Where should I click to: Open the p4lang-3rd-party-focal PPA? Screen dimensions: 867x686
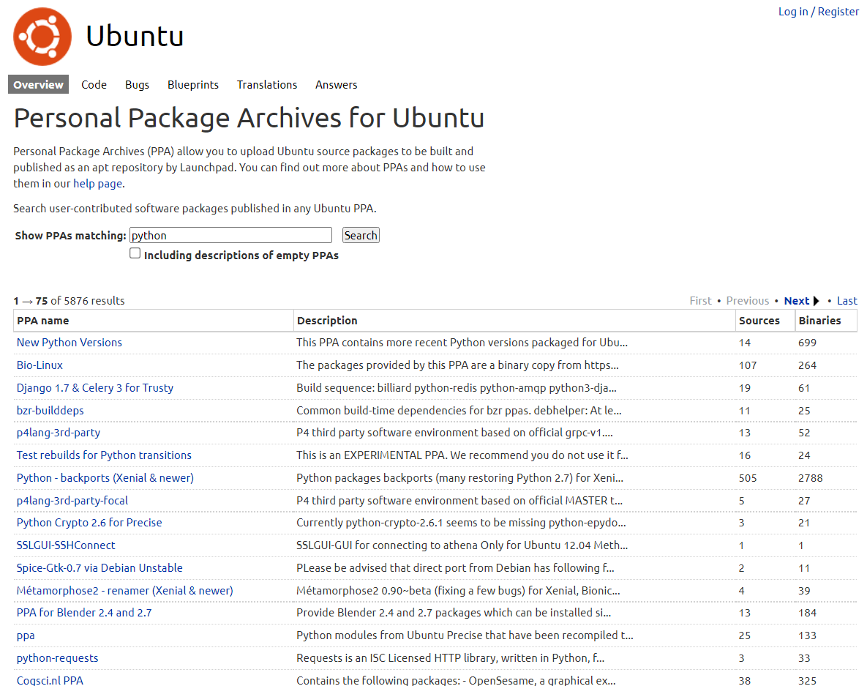[72, 501]
